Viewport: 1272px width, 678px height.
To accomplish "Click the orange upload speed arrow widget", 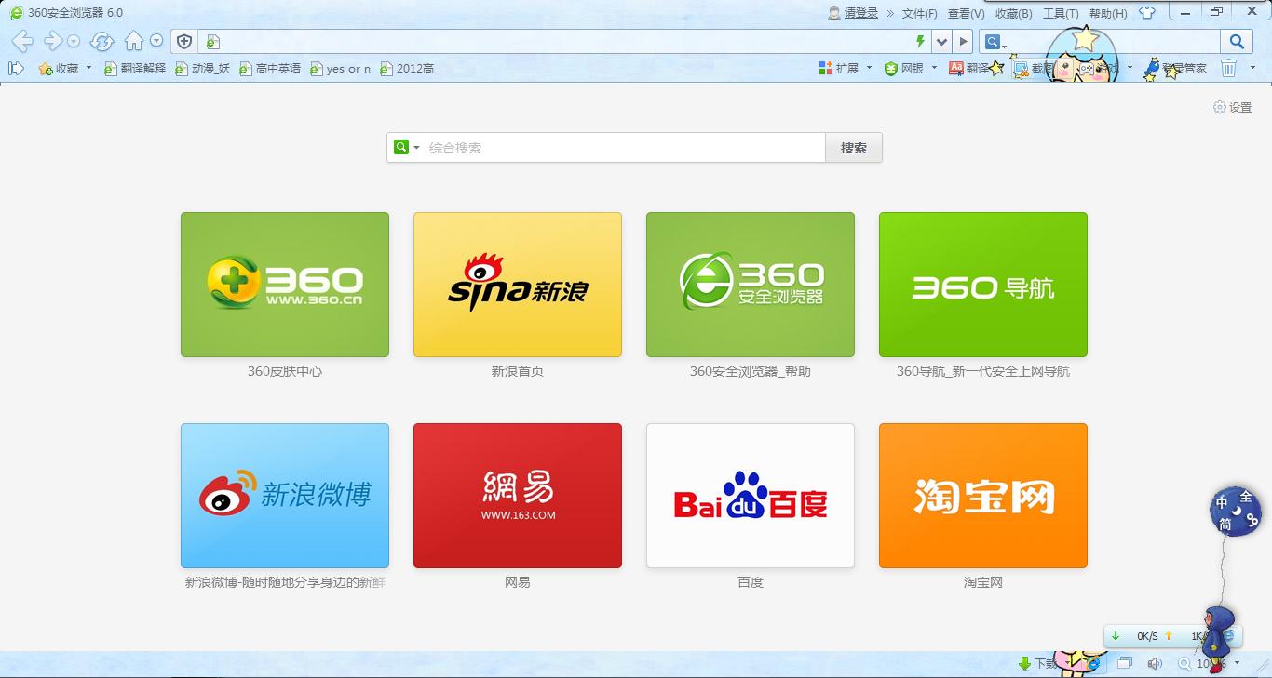I will coord(1169,636).
